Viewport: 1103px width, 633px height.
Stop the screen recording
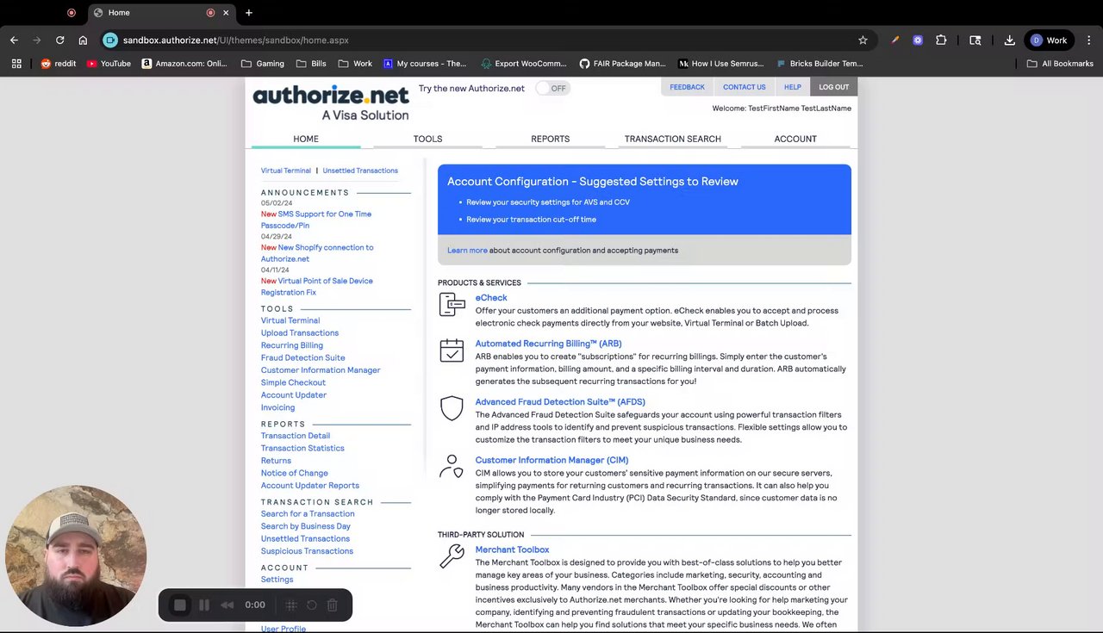coord(180,605)
